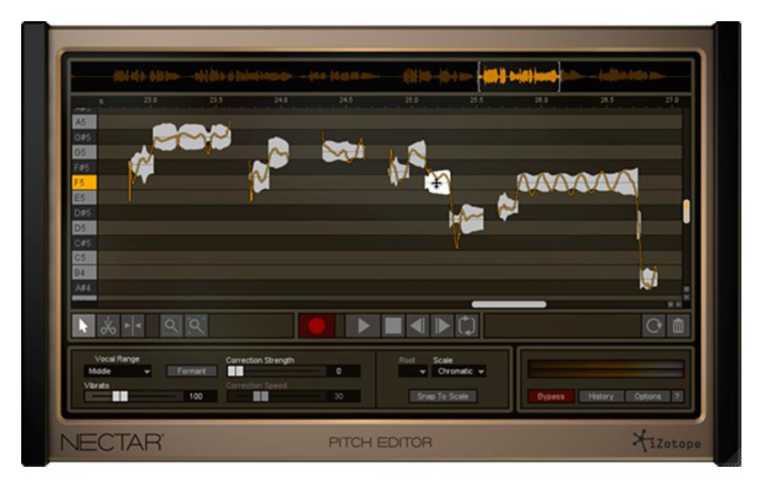The image size is (760, 493).
Task: Open the Root note dropdown
Action: [413, 371]
